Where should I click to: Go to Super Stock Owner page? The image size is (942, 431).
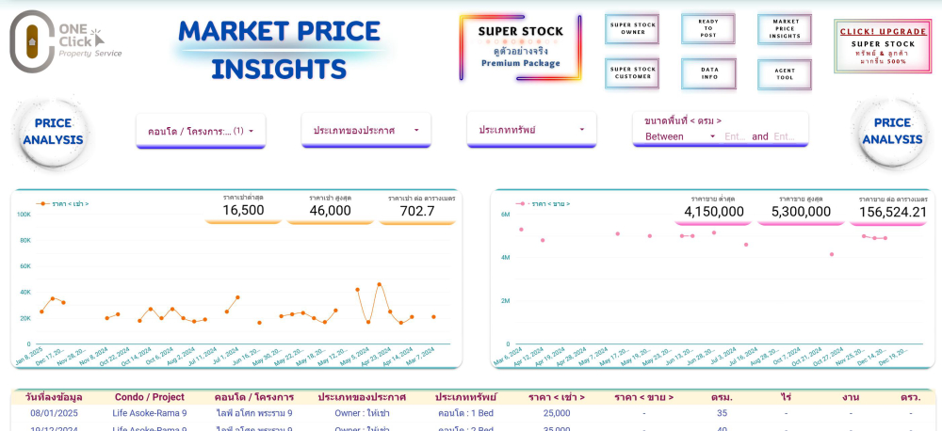632,28
